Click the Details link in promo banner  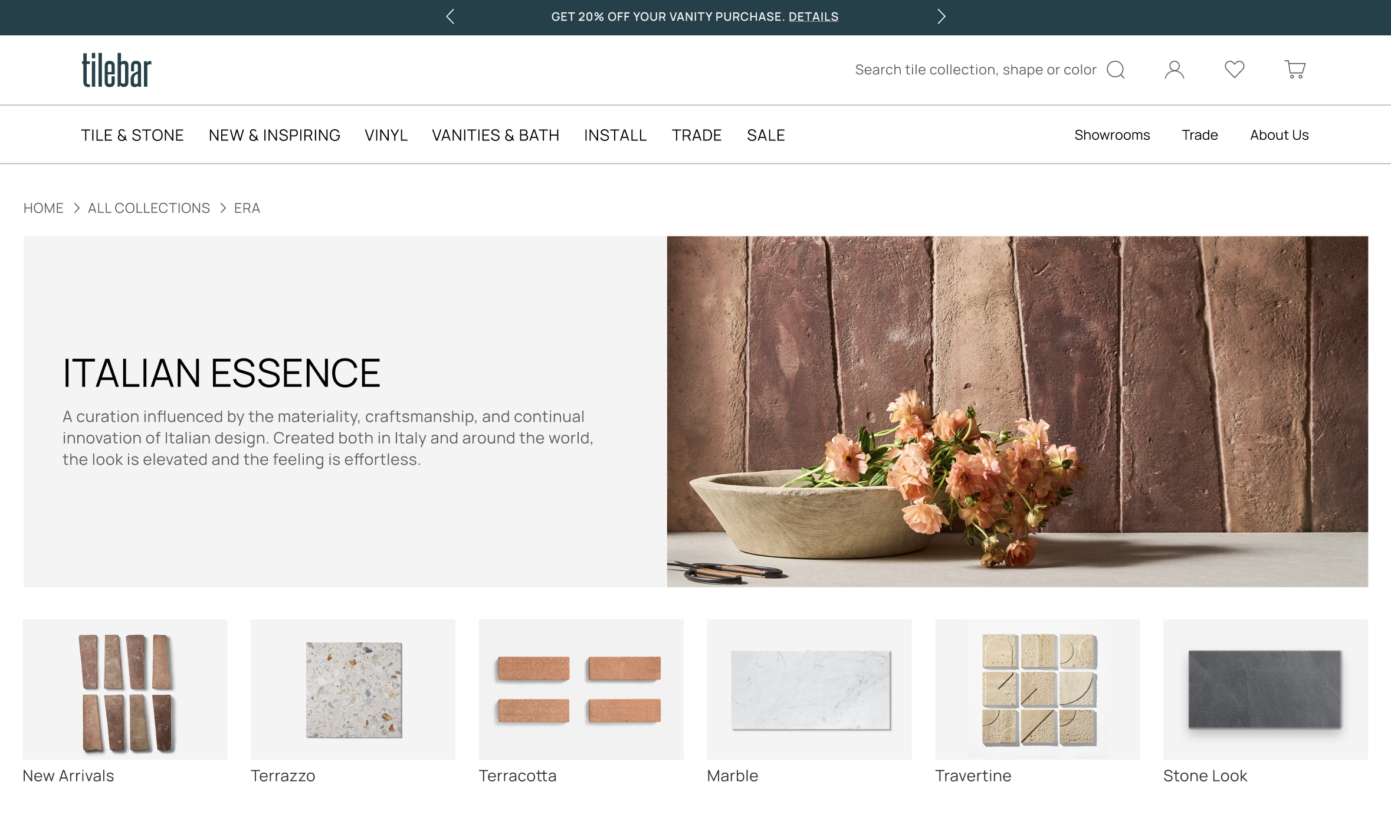(813, 17)
